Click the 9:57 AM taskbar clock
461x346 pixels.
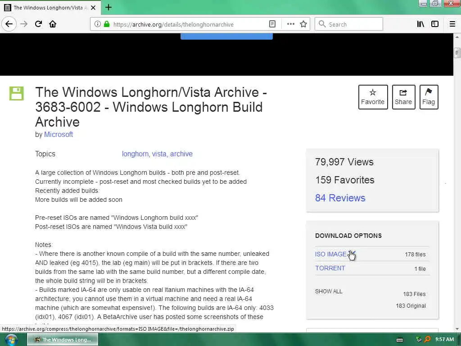444,340
